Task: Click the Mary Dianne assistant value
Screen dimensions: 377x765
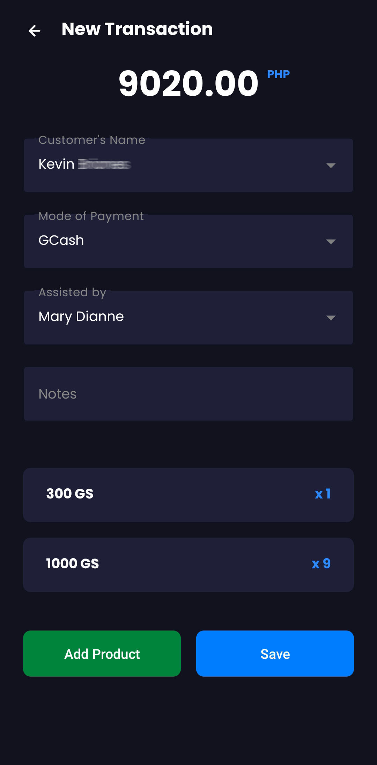Action: (x=81, y=316)
